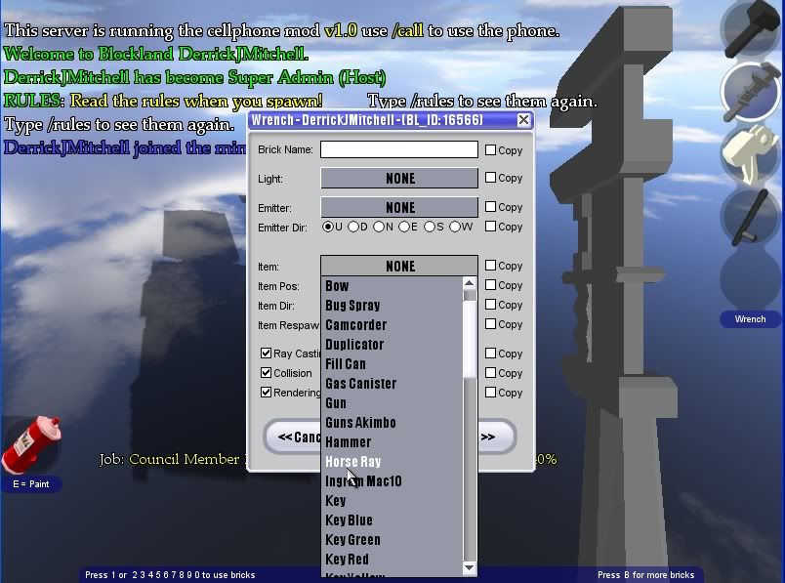The image size is (785, 583).
Task: Select the Wrench tool slot
Action: click(750, 91)
